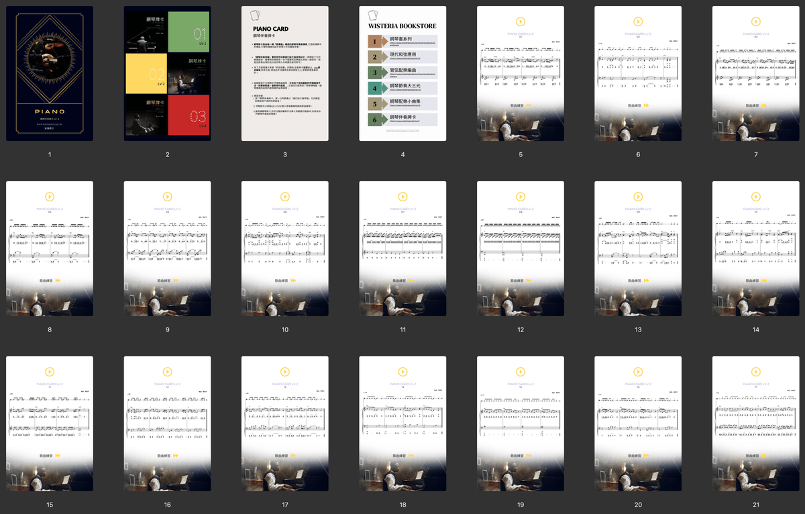Select the PIANO cover page thumbnail
Screen dimensions: 805x514
[x=50, y=74]
